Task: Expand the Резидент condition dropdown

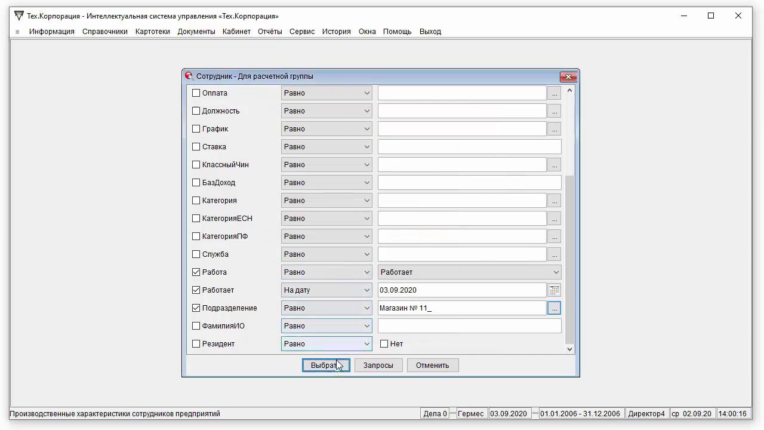Action: click(326, 344)
